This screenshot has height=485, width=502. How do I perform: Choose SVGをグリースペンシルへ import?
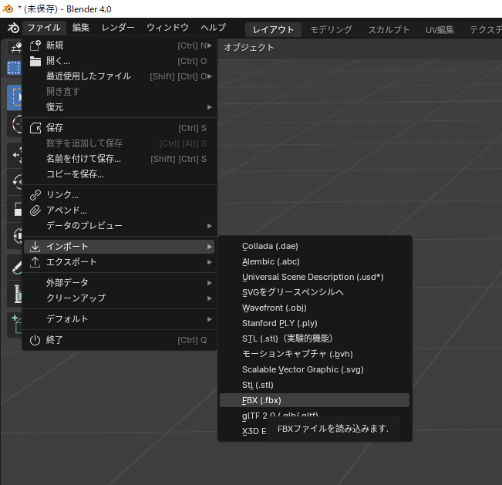point(315,292)
